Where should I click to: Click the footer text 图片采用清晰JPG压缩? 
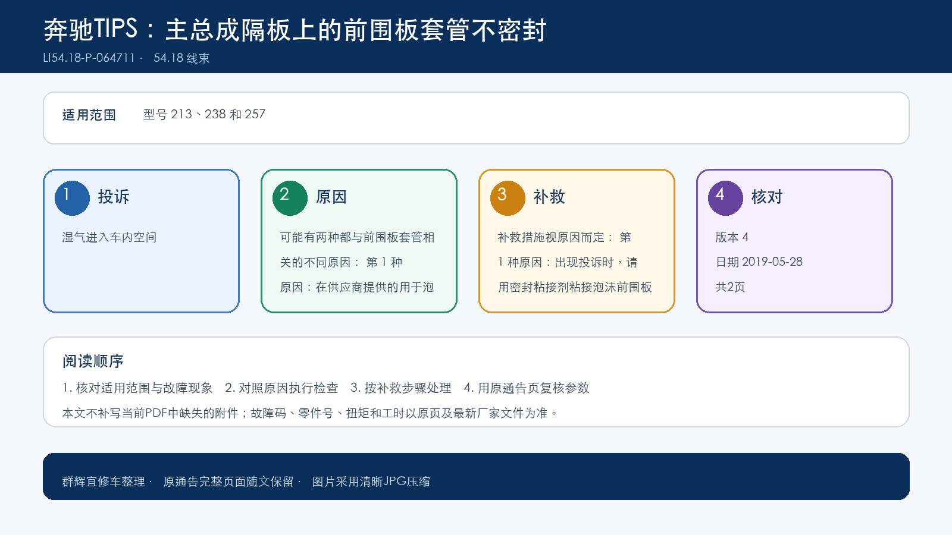(371, 481)
